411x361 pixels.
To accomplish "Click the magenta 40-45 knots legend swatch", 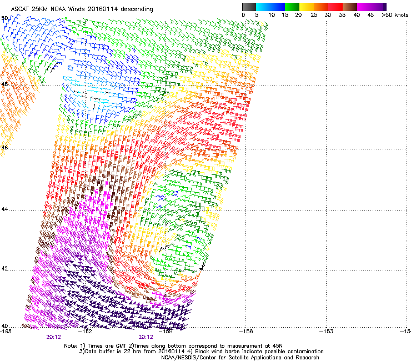I will 364,7.
